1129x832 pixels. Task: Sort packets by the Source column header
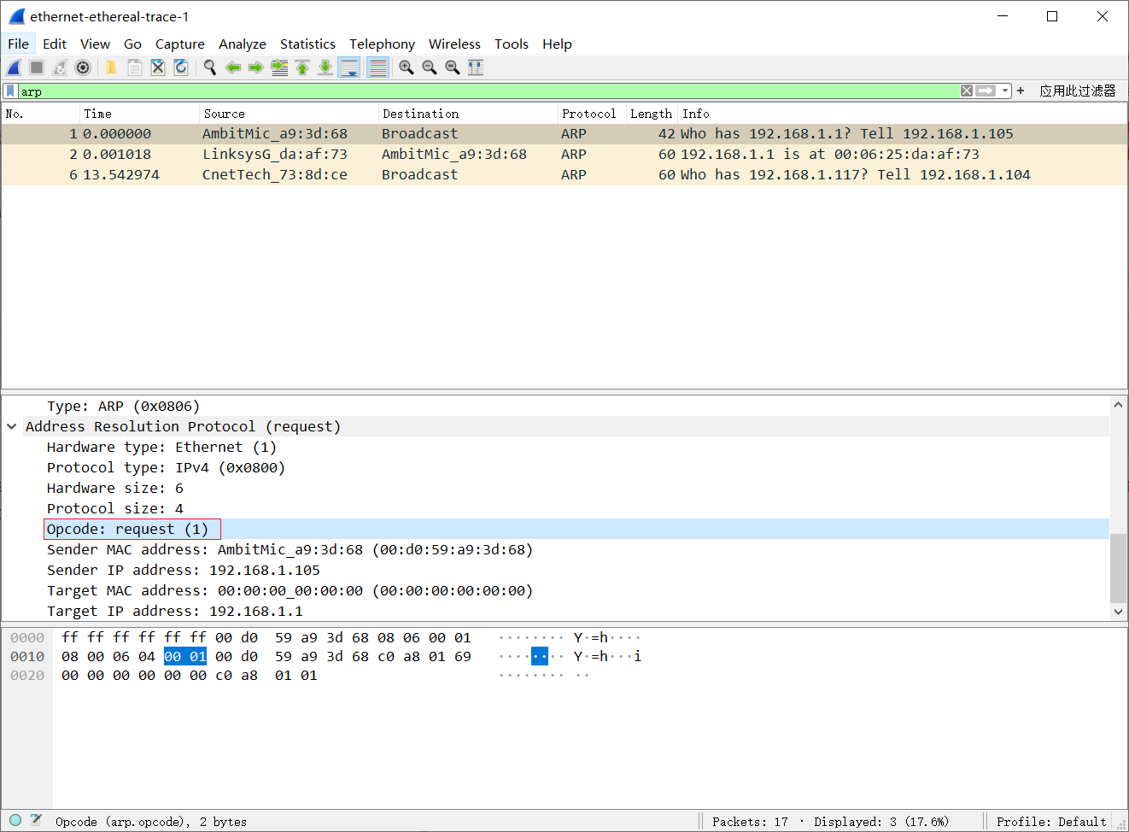pyautogui.click(x=290, y=114)
